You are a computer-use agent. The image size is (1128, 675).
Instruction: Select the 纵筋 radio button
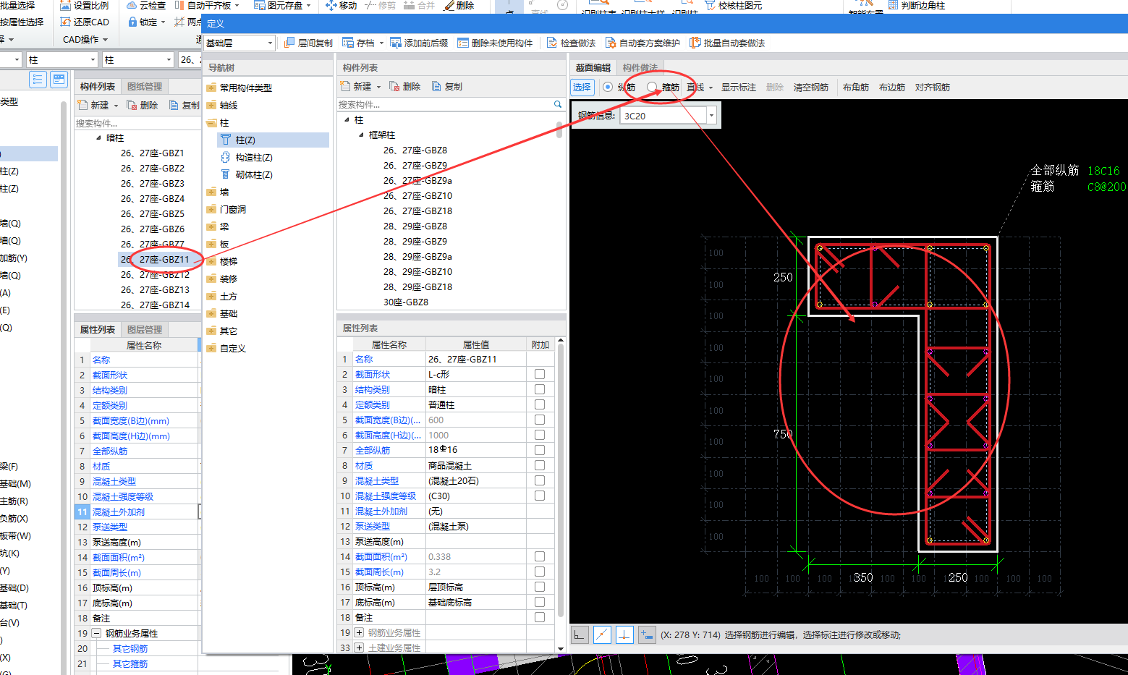608,87
